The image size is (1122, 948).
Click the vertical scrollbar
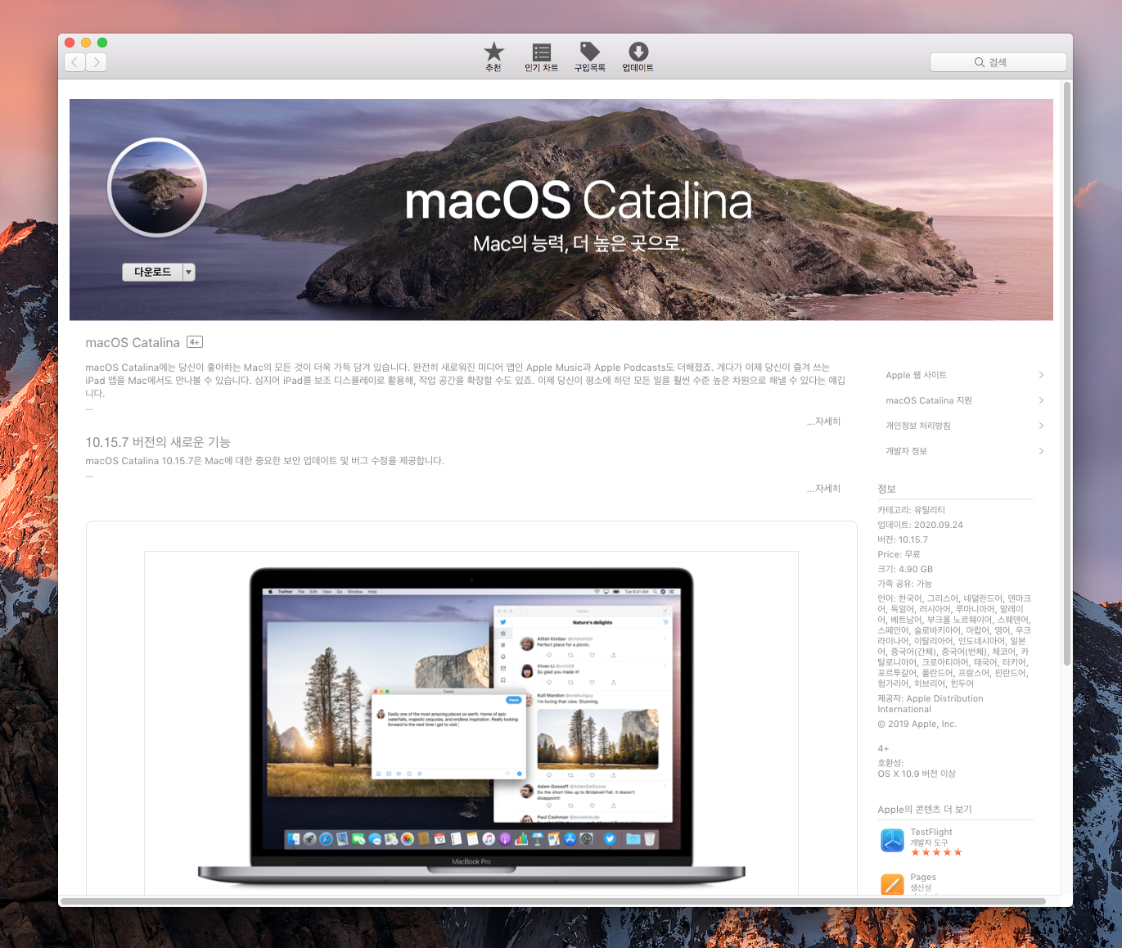coord(1067,372)
